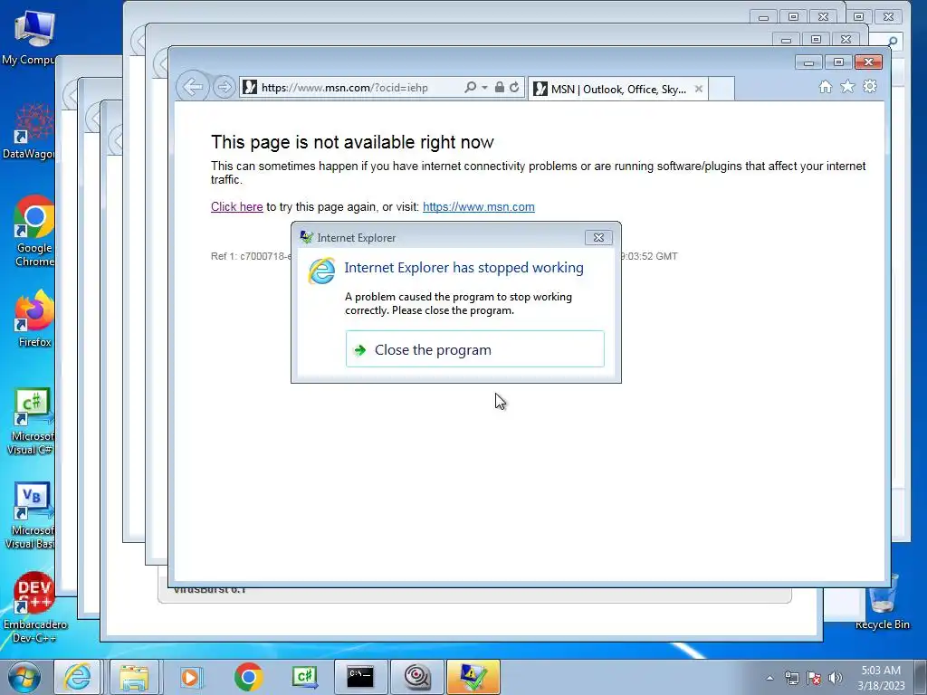Open the IE Home button
This screenshot has height=695, width=927.
[826, 87]
